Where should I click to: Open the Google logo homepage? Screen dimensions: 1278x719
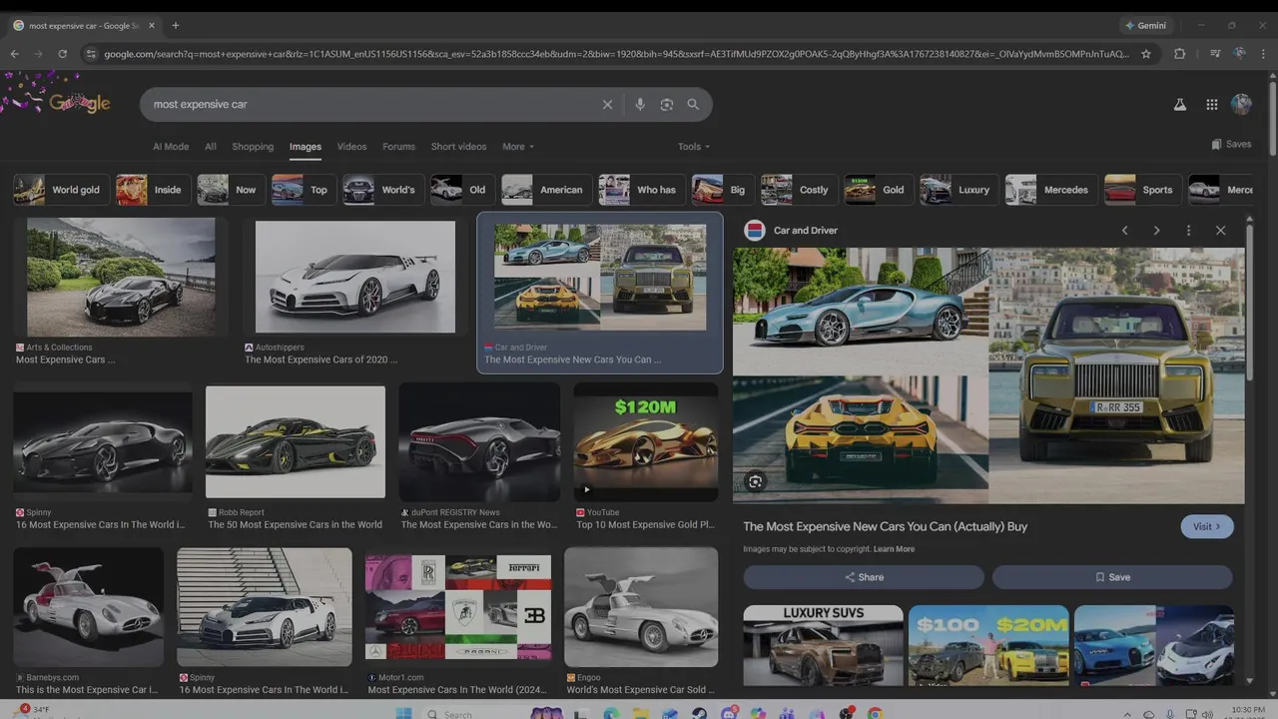(79, 103)
